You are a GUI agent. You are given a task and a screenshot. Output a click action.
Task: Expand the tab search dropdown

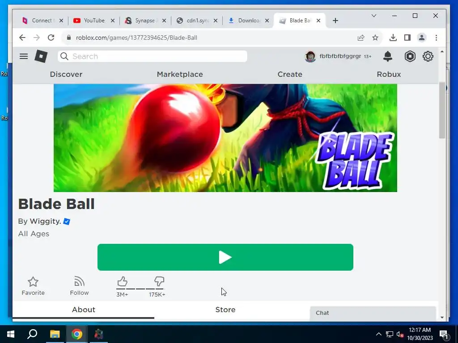point(374,16)
